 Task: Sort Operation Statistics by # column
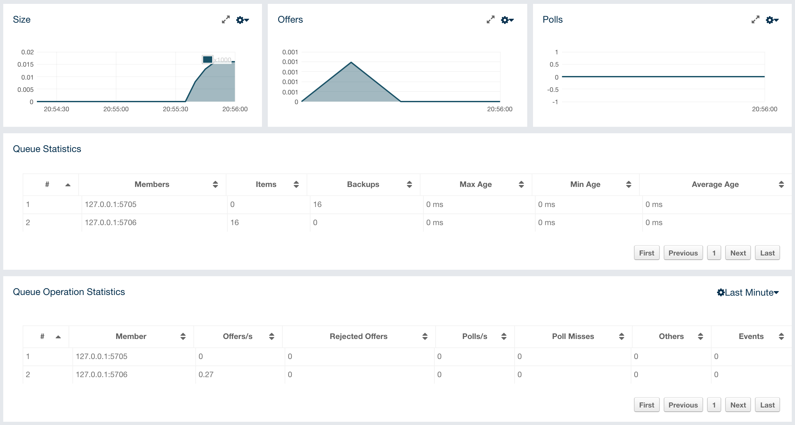(46, 336)
